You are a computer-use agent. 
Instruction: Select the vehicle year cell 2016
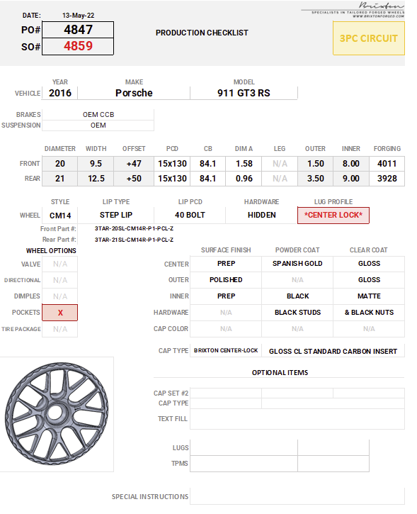[60, 93]
